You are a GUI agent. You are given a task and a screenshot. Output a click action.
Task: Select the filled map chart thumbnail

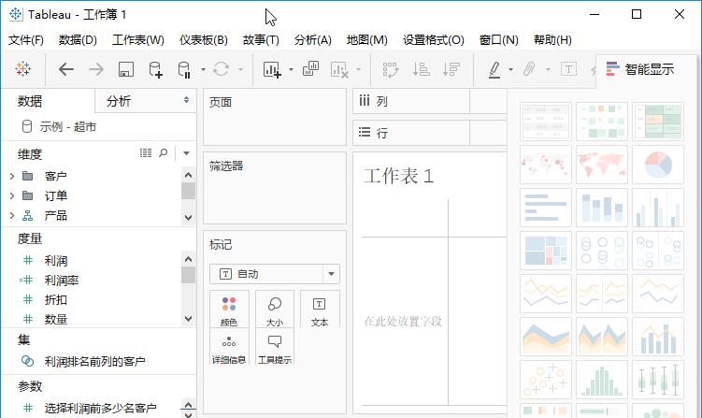point(602,165)
